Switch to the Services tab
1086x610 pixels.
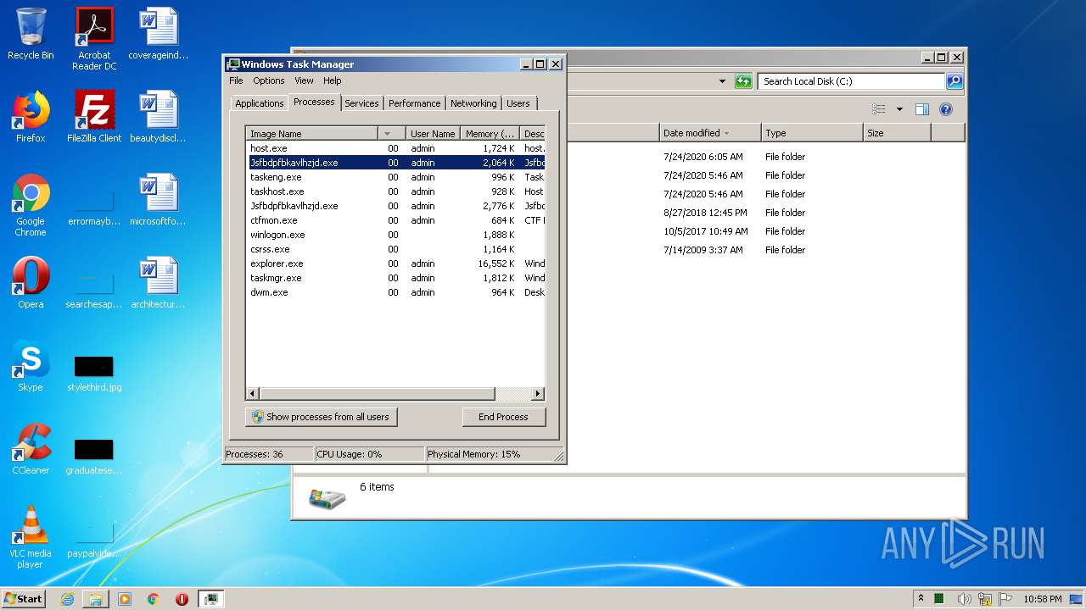(x=361, y=103)
